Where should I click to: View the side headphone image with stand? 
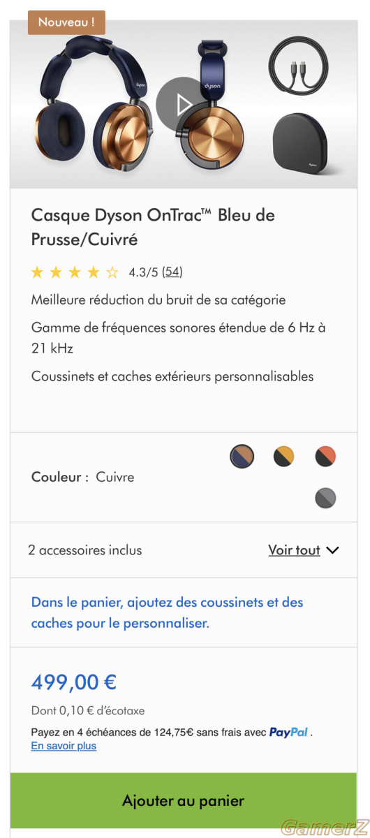[x=209, y=105]
